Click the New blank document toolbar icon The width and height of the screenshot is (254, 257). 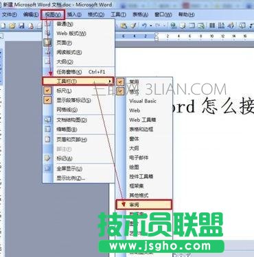tap(3, 25)
